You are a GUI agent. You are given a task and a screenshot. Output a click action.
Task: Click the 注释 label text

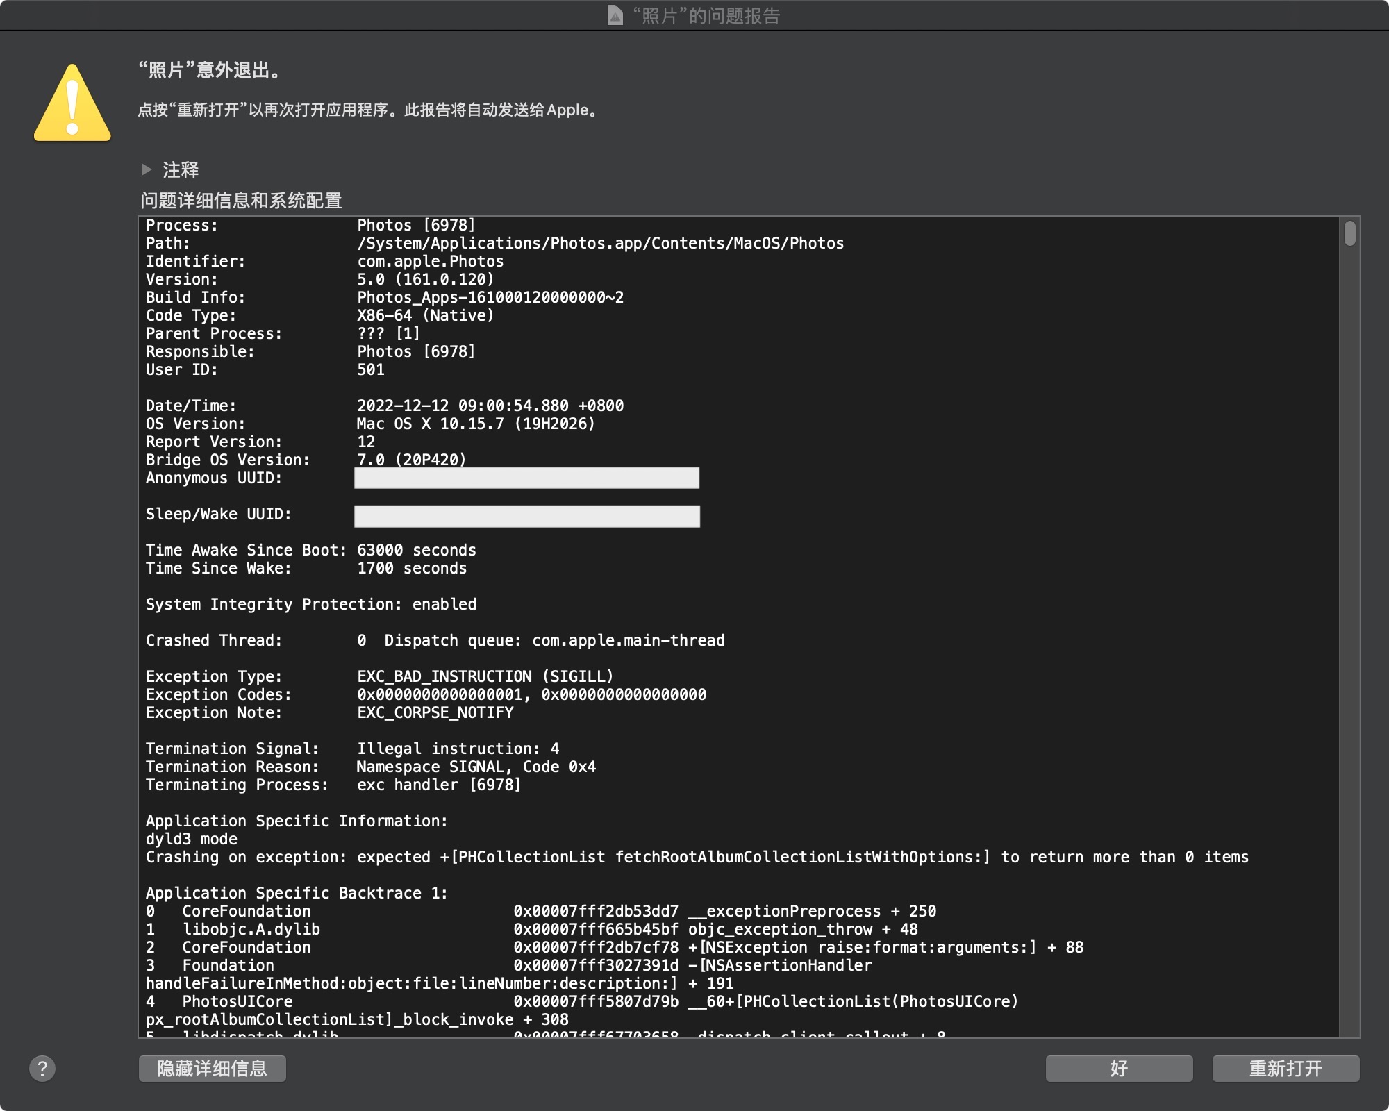(181, 169)
